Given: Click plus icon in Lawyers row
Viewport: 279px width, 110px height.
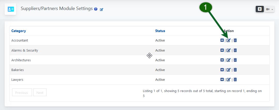Looking at the screenshot, I should [x=222, y=79].
